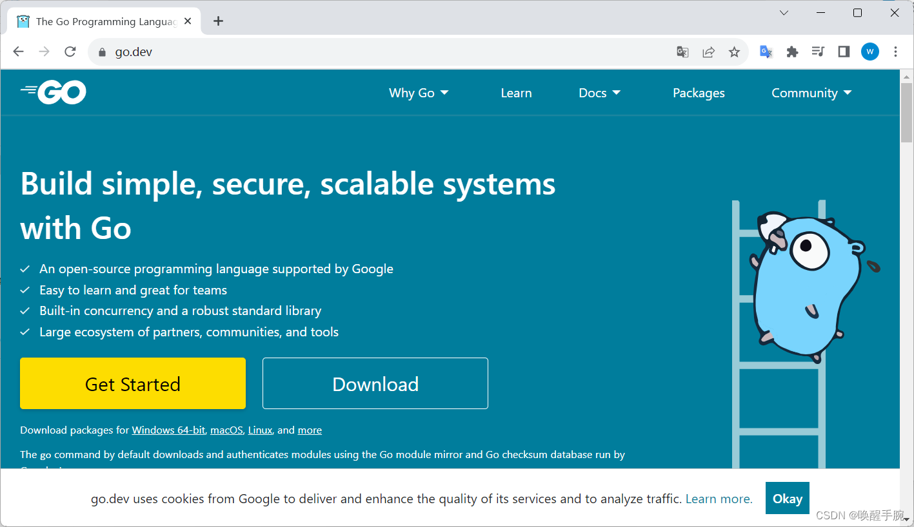Open the cookie Learn more link
The image size is (914, 527).
pyautogui.click(x=719, y=499)
